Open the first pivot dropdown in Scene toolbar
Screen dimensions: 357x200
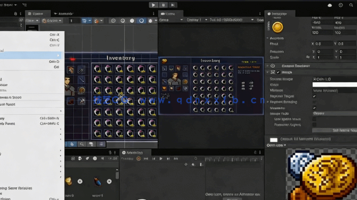(x=33, y=21)
